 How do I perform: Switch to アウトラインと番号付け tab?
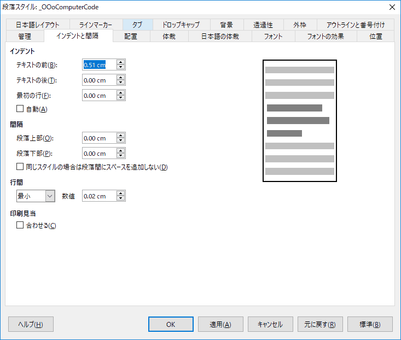pos(356,25)
